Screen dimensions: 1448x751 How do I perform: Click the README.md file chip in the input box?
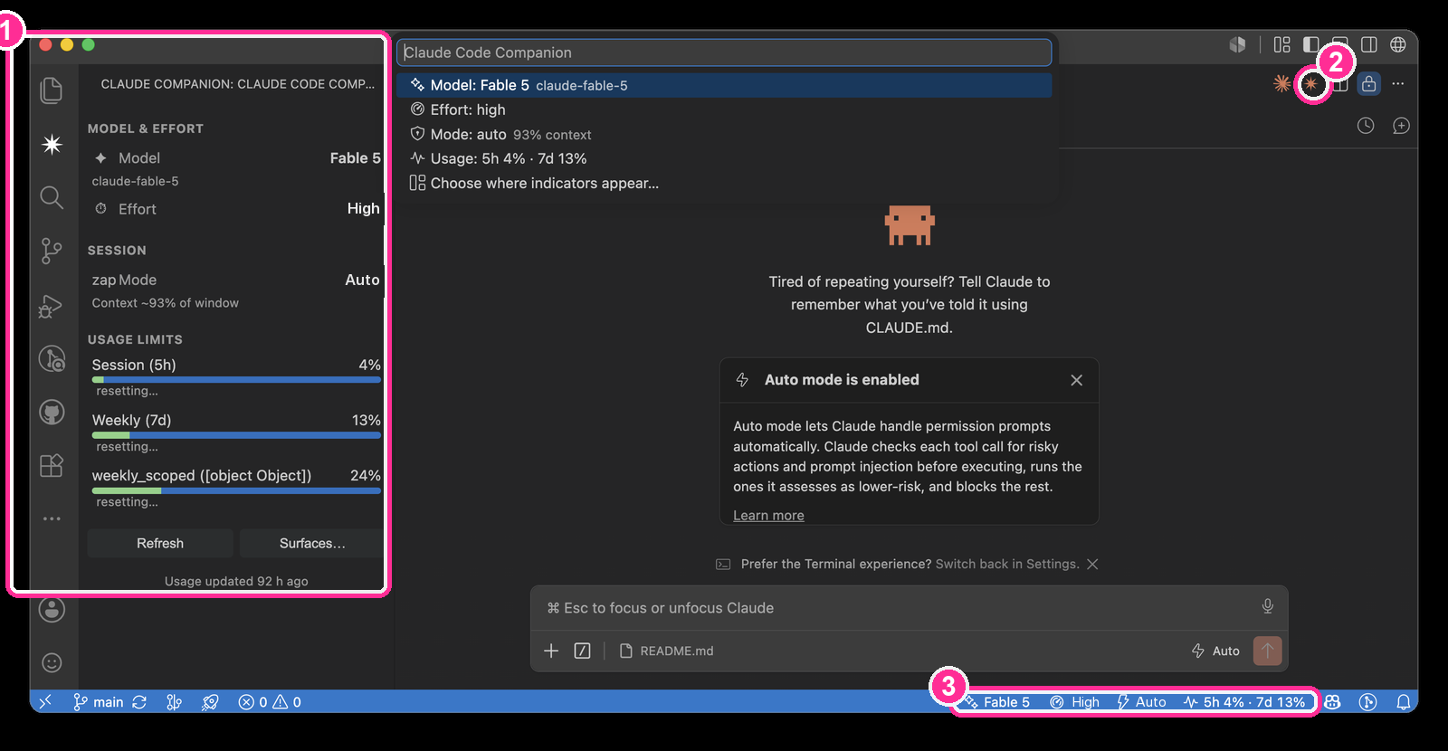pyautogui.click(x=666, y=651)
